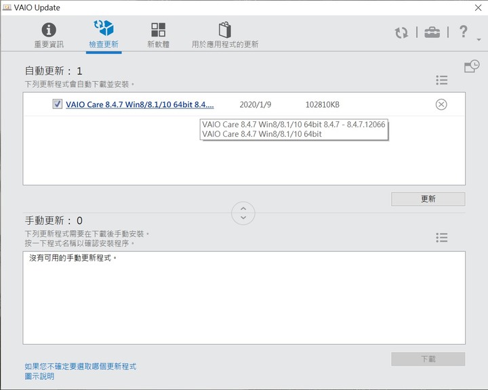The width and height of the screenshot is (488, 390).
Task: Expand the small arrow beside help
Action: click(479, 39)
